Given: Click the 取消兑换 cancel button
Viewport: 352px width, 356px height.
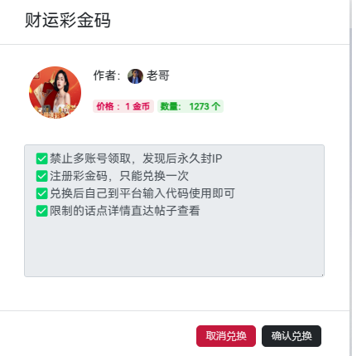Looking at the screenshot, I should point(226,336).
